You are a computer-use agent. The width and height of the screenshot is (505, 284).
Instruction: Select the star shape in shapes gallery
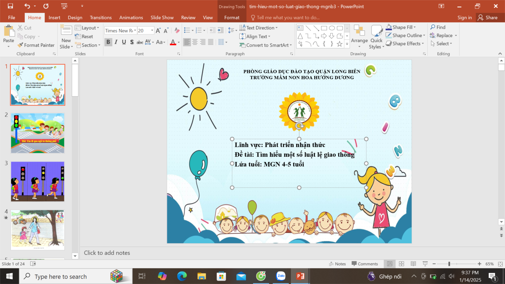pos(339,44)
